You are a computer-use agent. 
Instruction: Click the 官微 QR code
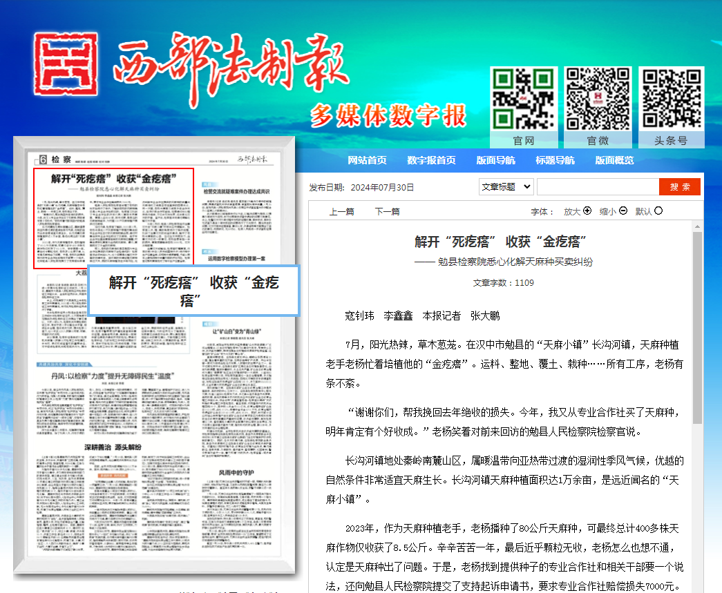tap(598, 99)
